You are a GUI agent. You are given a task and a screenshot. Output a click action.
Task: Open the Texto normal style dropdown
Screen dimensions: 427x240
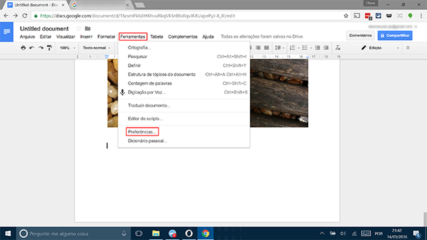point(97,48)
